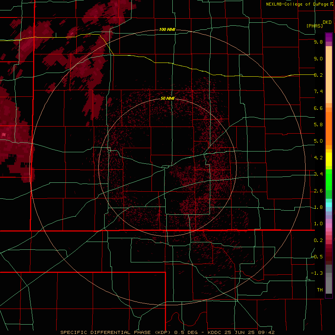The image size is (335, 335).
Task: Select the 50 NMI range ring label
Action: (168, 99)
